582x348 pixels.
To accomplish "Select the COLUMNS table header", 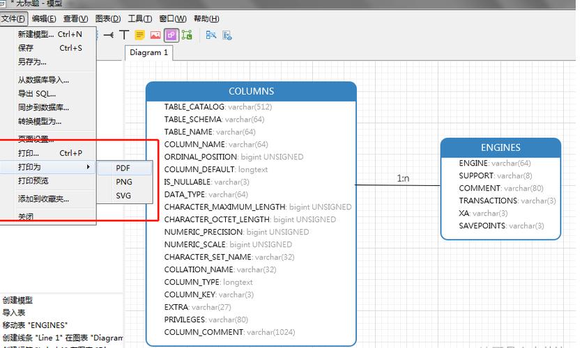I will [x=251, y=91].
